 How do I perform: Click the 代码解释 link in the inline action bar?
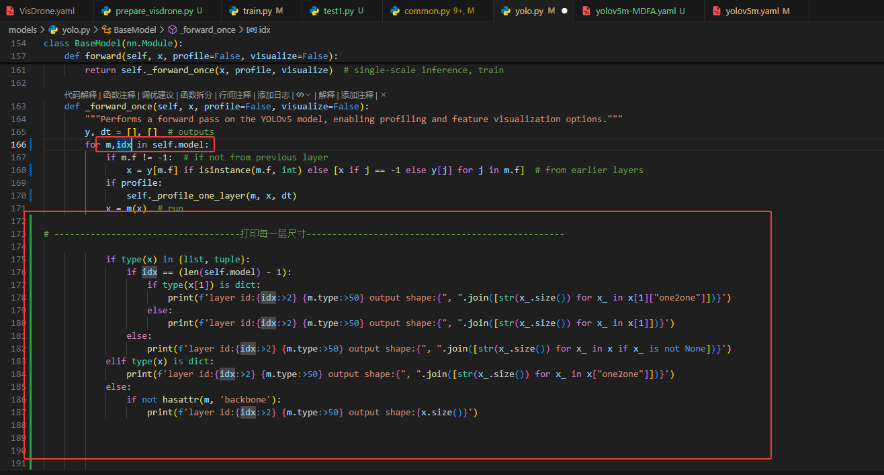[81, 95]
